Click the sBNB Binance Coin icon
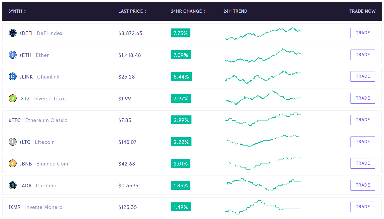Screen dimensions: 384x219 pos(12,164)
